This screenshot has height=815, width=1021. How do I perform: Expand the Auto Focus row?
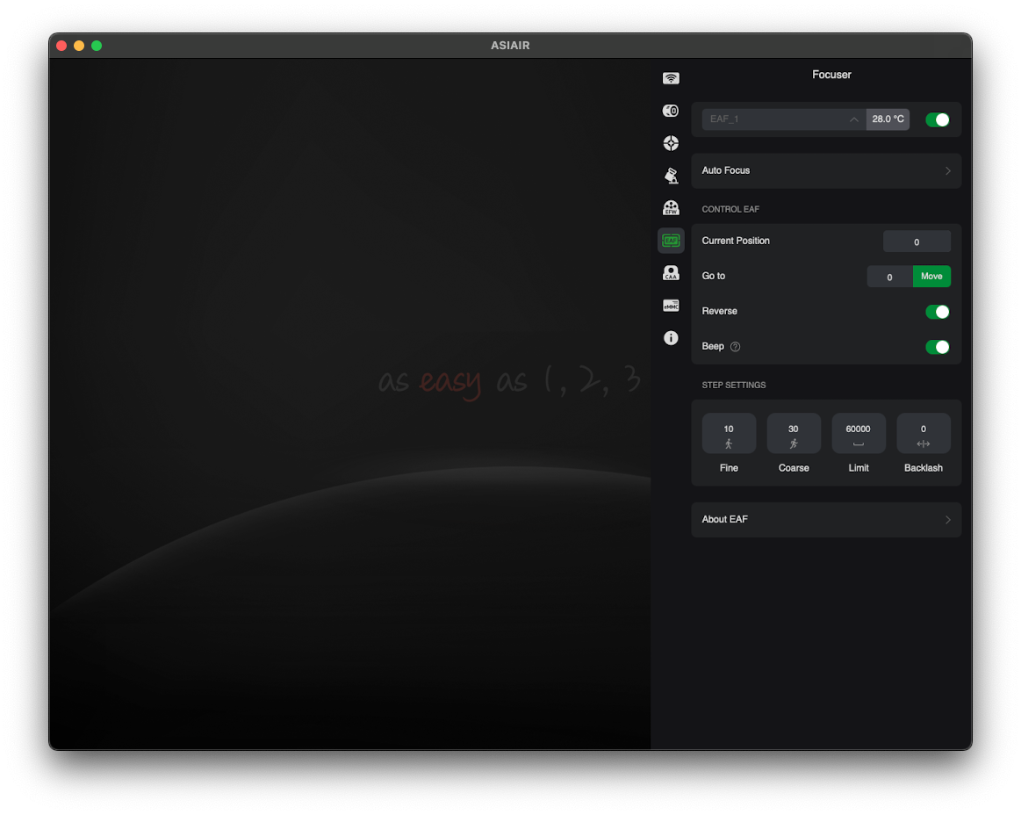point(826,170)
